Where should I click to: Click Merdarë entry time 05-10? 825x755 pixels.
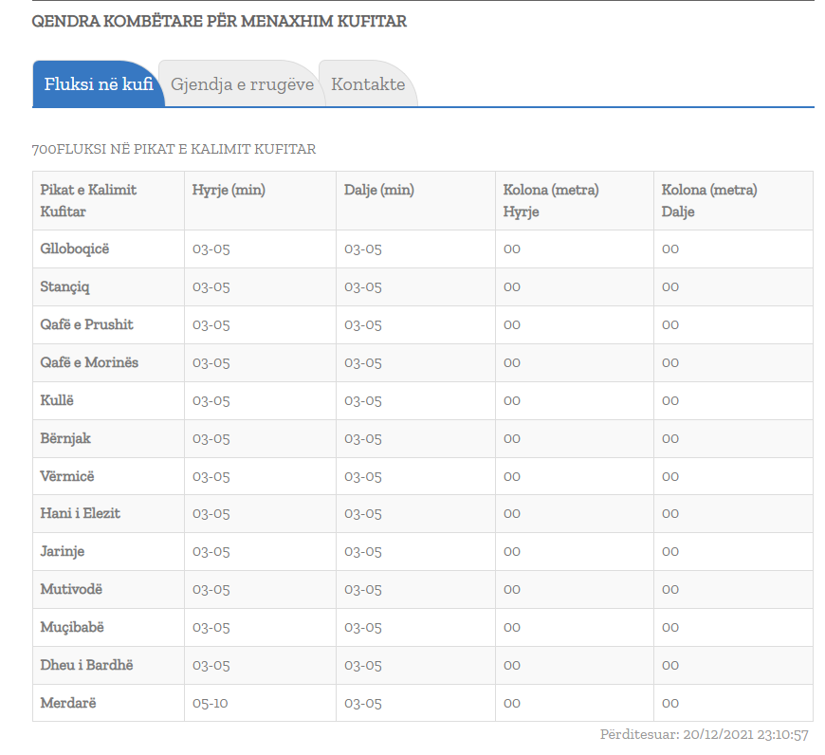[x=210, y=703]
